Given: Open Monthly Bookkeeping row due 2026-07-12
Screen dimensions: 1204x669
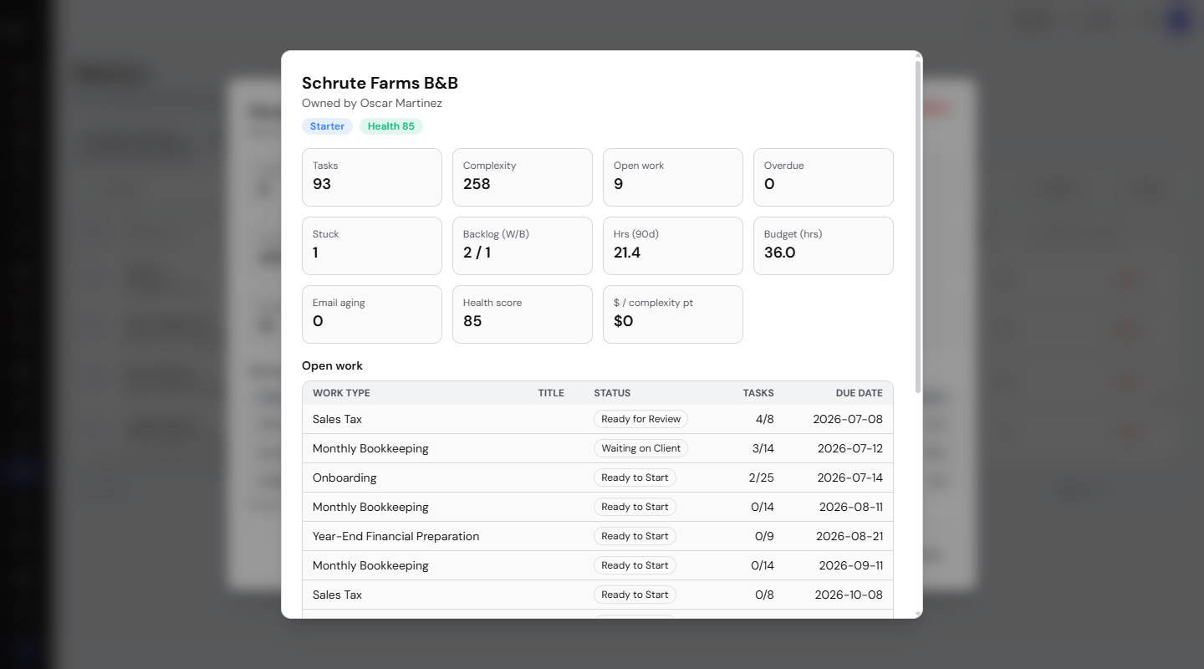Looking at the screenshot, I should coord(598,448).
